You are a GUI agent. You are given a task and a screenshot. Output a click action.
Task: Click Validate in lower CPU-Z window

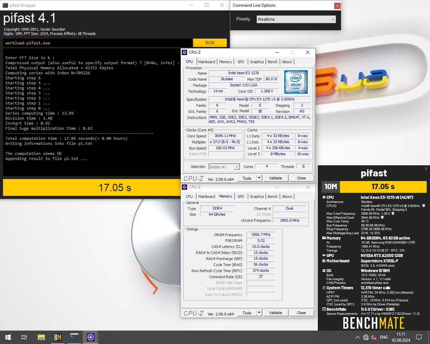pos(275,313)
